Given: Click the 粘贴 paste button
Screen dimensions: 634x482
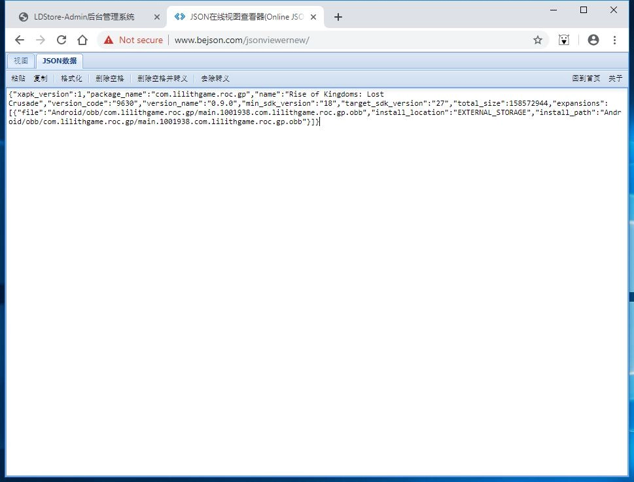Looking at the screenshot, I should pos(18,78).
